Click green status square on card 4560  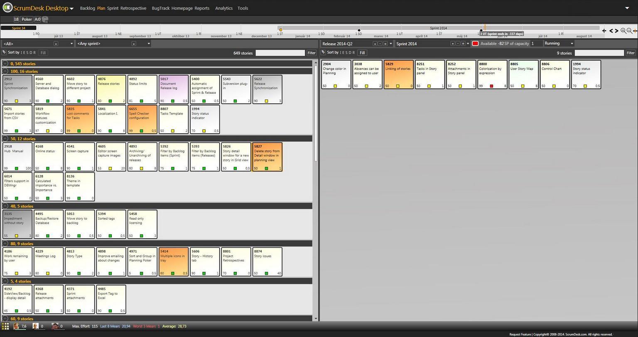(48, 101)
